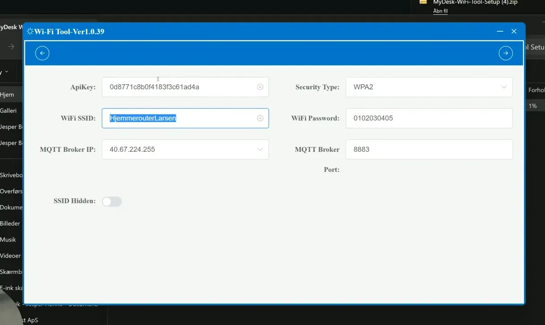Click the forward arrow in Explorer window
The width and height of the screenshot is (545, 325).
[11, 47]
